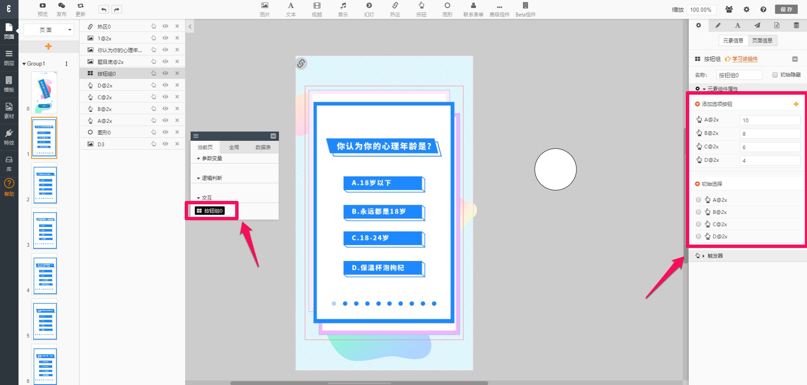Click the 预览 preview button in the toolbar
The image size is (807, 385).
point(42,9)
